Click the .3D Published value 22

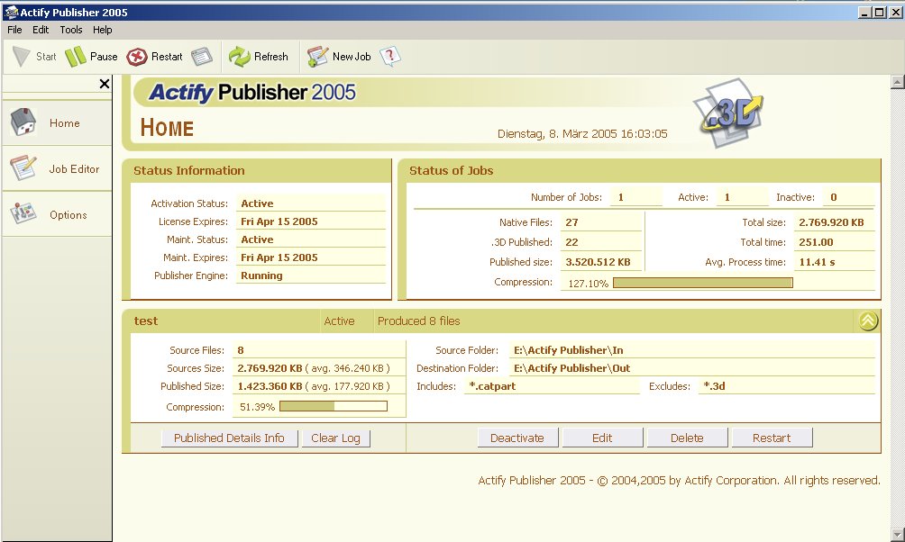pyautogui.click(x=571, y=242)
